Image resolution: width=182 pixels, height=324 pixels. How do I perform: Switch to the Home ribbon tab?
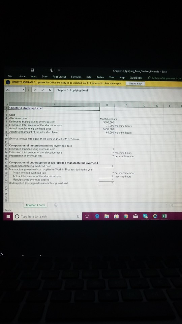tap(22, 77)
